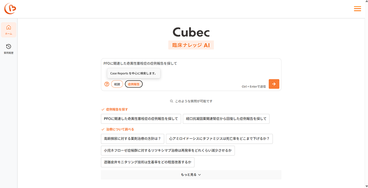Expand the もっと見る section
Screen dimensions: 368x188
pyautogui.click(x=191, y=175)
